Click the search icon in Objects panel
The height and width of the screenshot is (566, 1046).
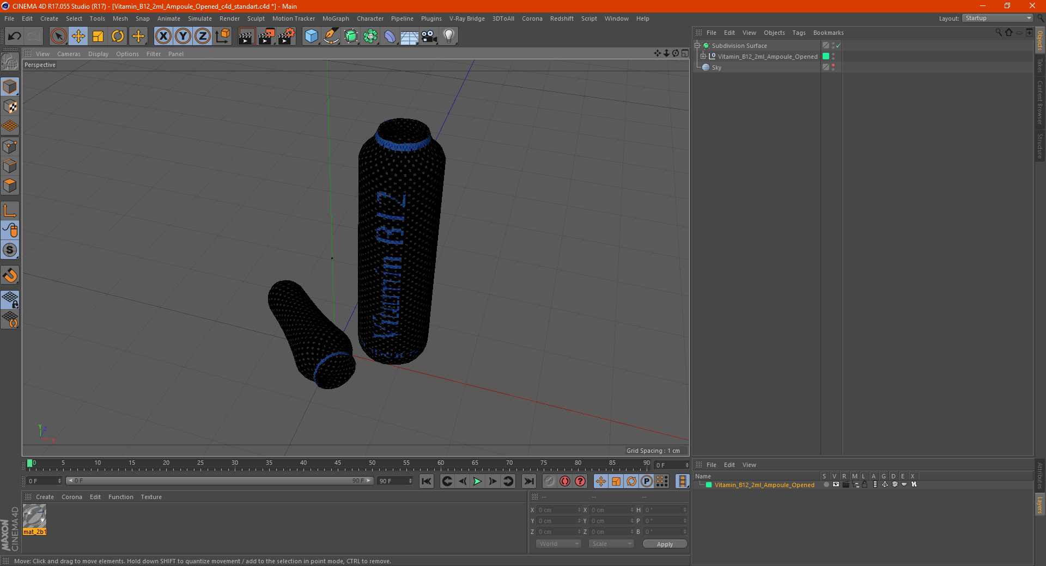click(998, 33)
